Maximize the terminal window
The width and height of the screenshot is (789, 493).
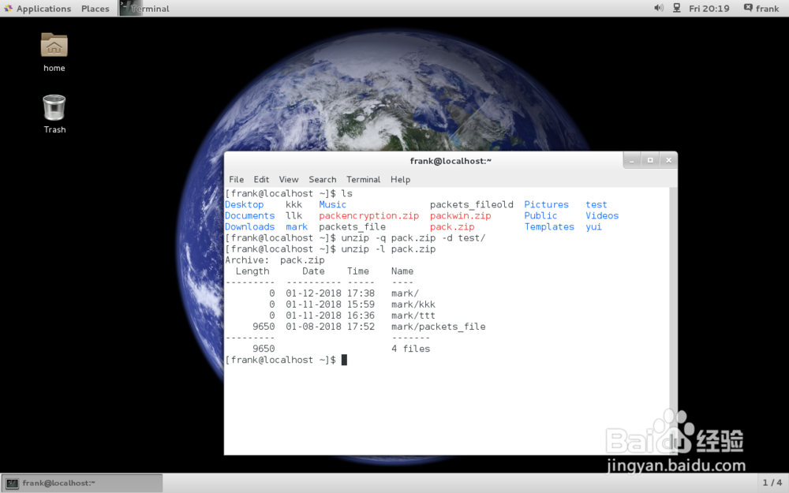click(650, 160)
